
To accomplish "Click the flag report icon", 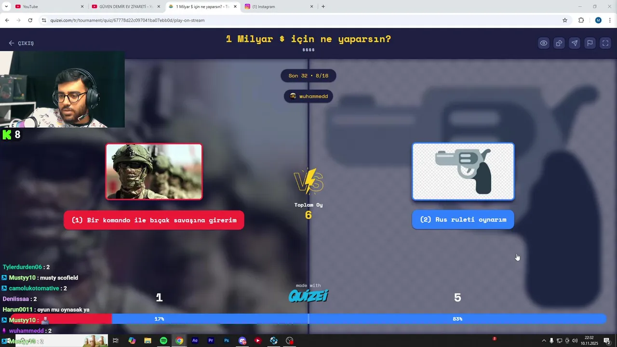I will coord(590,43).
